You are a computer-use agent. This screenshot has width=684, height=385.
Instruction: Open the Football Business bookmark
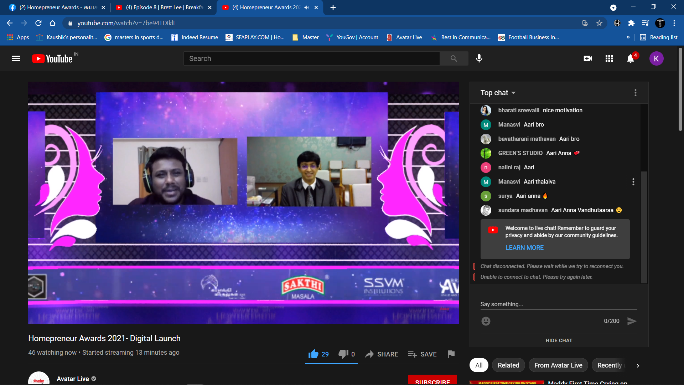(528, 37)
